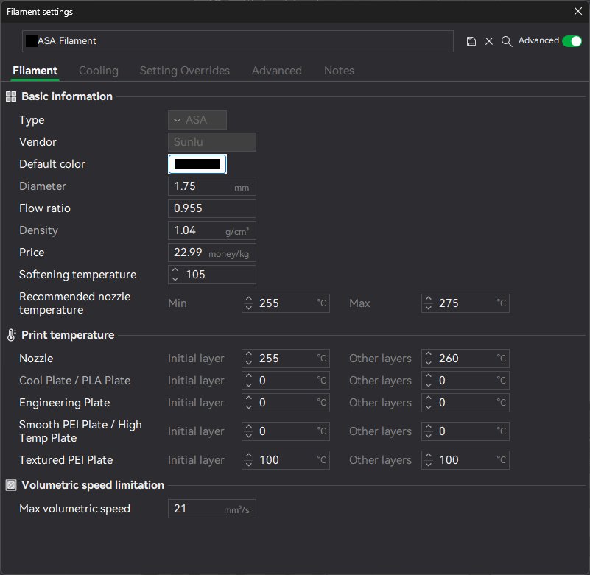Click the Softening temperature 105 value
The image size is (590, 575).
click(195, 275)
